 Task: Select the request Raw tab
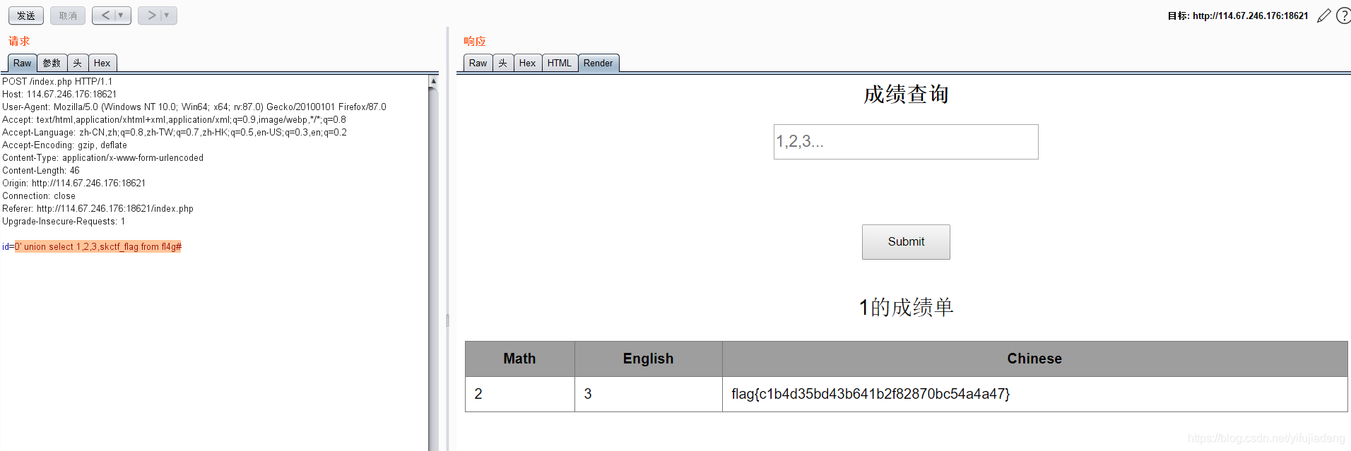[x=22, y=63]
